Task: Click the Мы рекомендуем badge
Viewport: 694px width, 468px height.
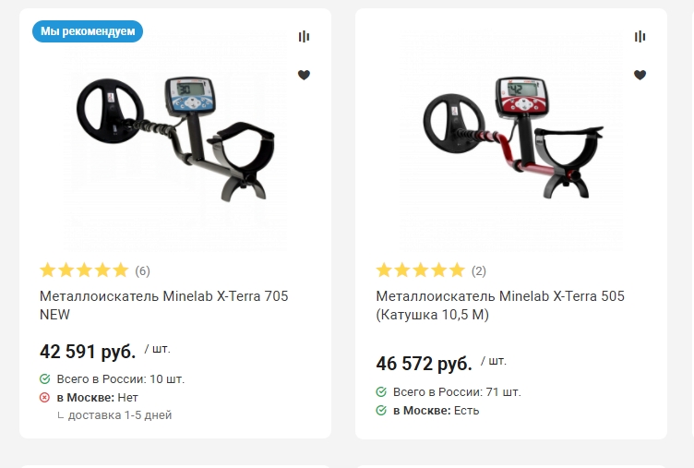Action: (x=88, y=31)
